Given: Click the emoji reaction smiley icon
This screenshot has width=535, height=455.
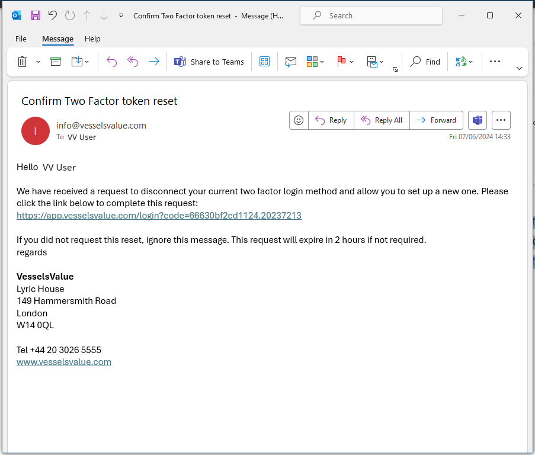Looking at the screenshot, I should point(299,120).
